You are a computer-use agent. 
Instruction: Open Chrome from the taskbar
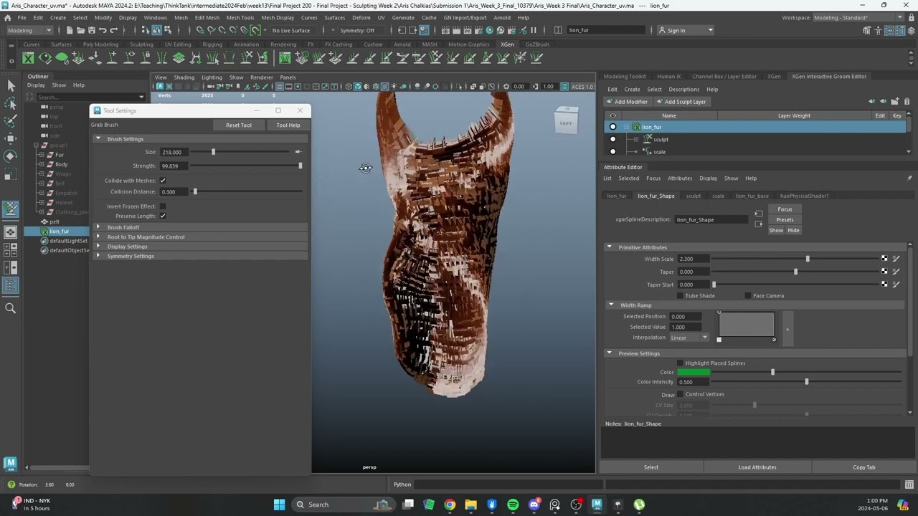450,505
